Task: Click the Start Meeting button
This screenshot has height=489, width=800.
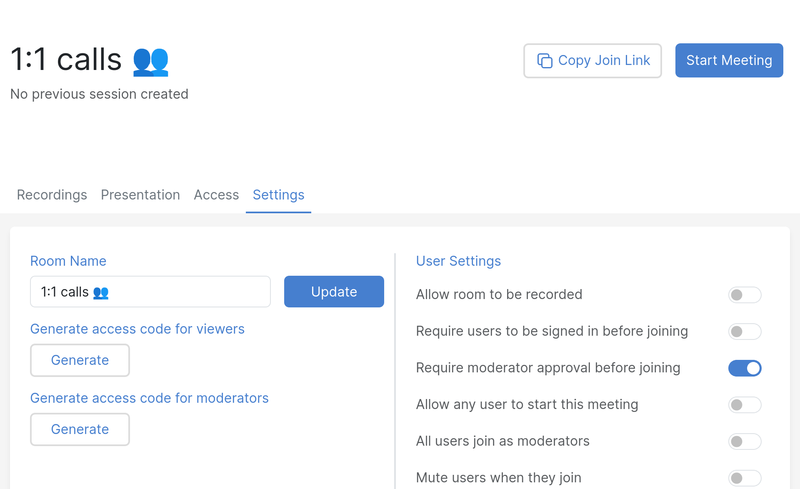Action: [x=729, y=60]
